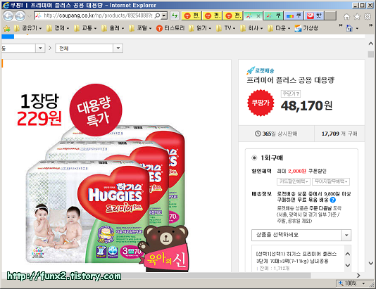This screenshot has height=289, width=376.
Task: Click the horizontal scrollbar right arrow
Action: point(358,276)
